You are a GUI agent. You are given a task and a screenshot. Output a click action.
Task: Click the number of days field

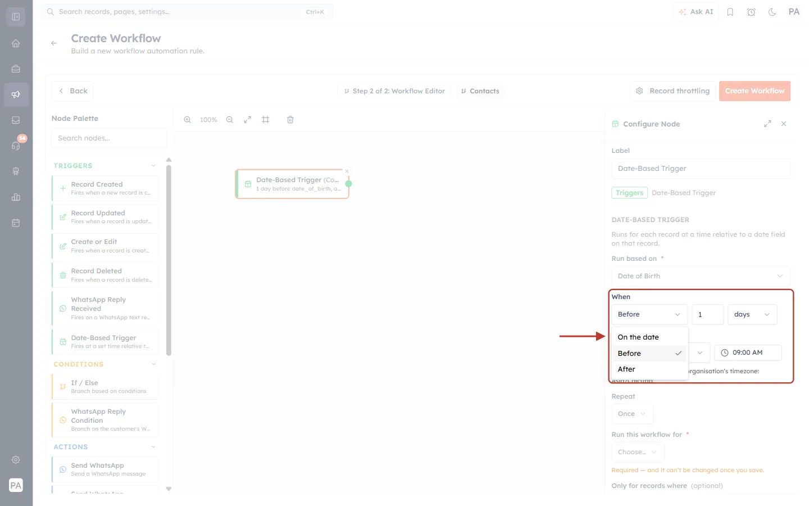(707, 314)
